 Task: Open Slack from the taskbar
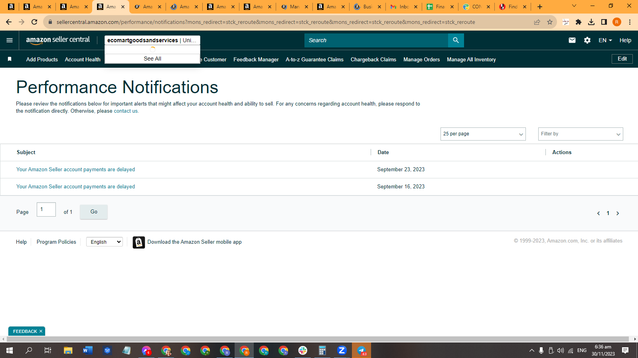pos(303,350)
